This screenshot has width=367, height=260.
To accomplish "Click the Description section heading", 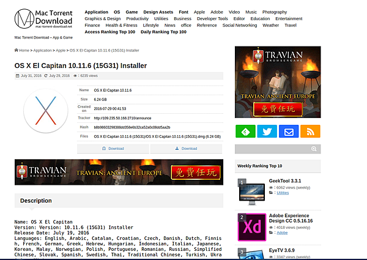I will (x=36, y=201).
